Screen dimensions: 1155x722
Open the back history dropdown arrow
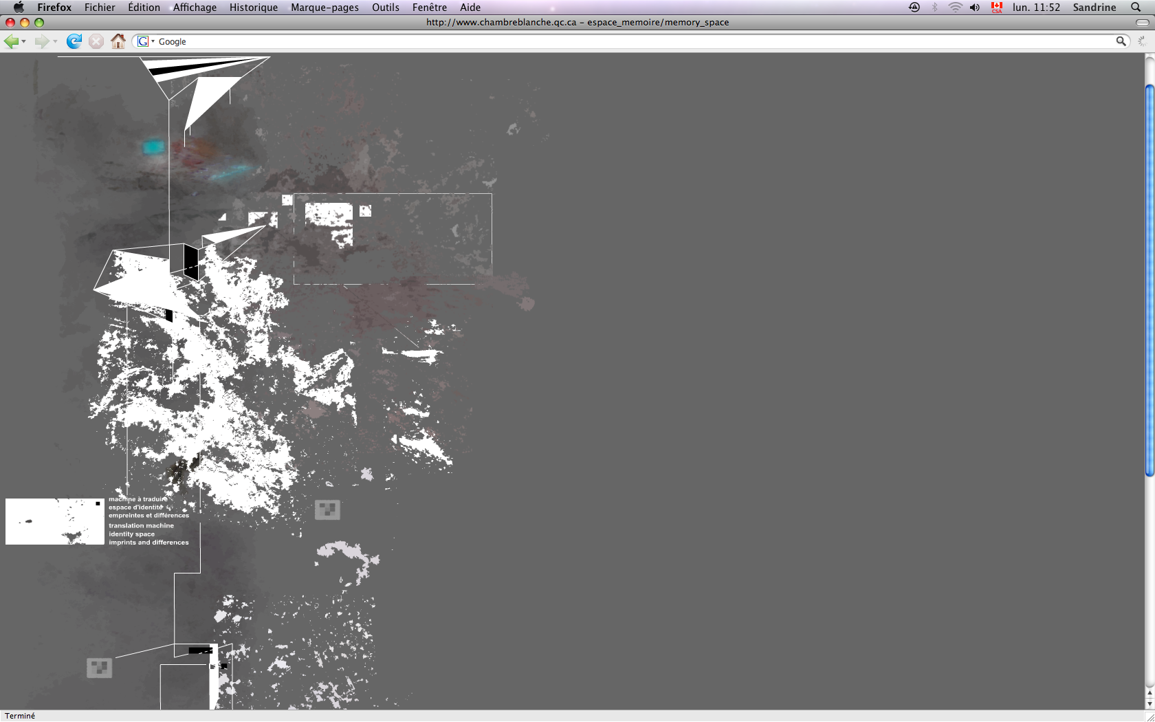tap(23, 42)
